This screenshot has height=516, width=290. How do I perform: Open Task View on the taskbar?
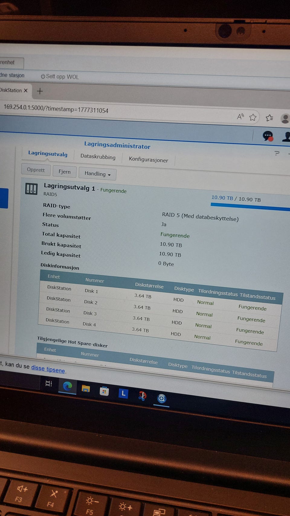[49, 384]
